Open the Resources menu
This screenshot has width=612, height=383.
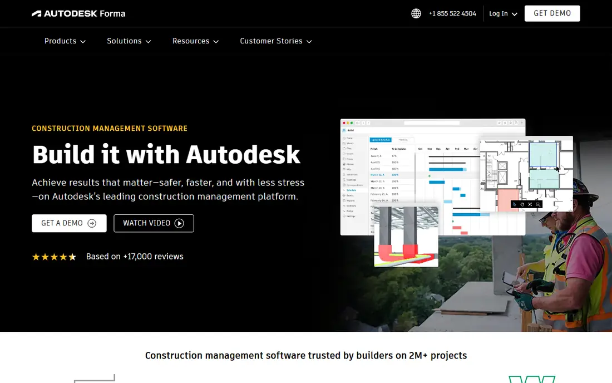coord(195,41)
